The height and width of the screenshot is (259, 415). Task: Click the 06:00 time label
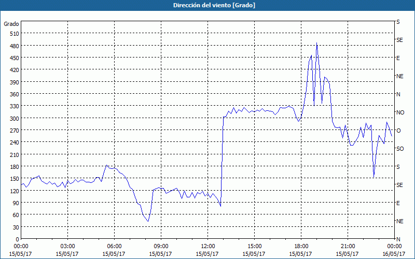click(114, 247)
